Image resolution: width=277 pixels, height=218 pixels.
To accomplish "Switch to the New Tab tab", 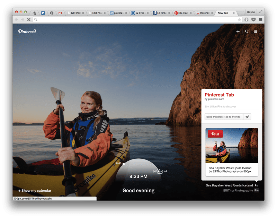I will click(x=223, y=12).
